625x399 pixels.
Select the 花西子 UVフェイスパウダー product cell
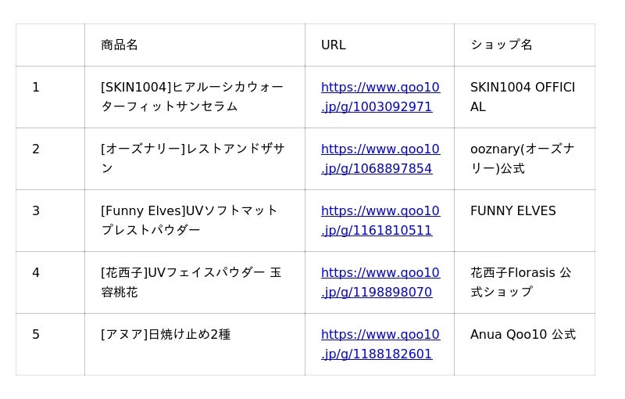[x=195, y=282]
